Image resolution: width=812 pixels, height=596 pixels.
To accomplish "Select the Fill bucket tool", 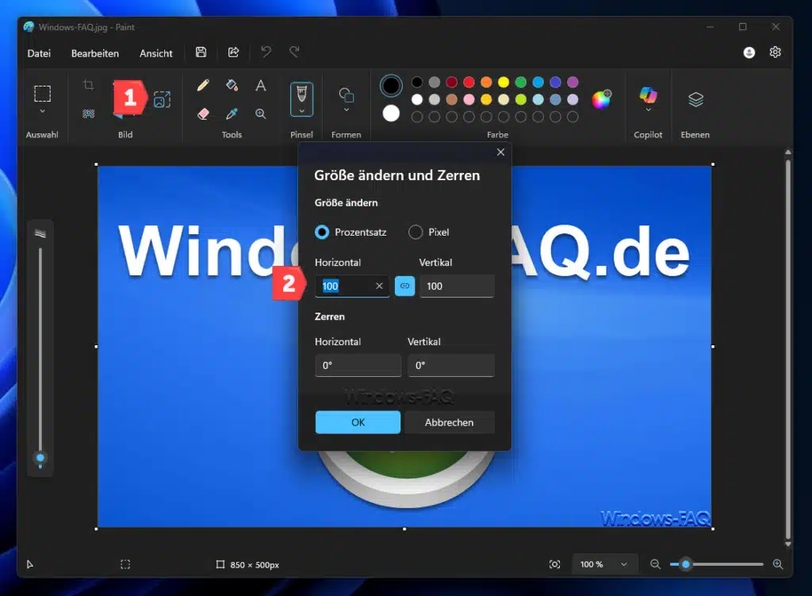I will click(x=232, y=85).
